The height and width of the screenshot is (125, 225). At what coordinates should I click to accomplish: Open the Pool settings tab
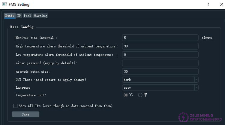tap(27, 16)
